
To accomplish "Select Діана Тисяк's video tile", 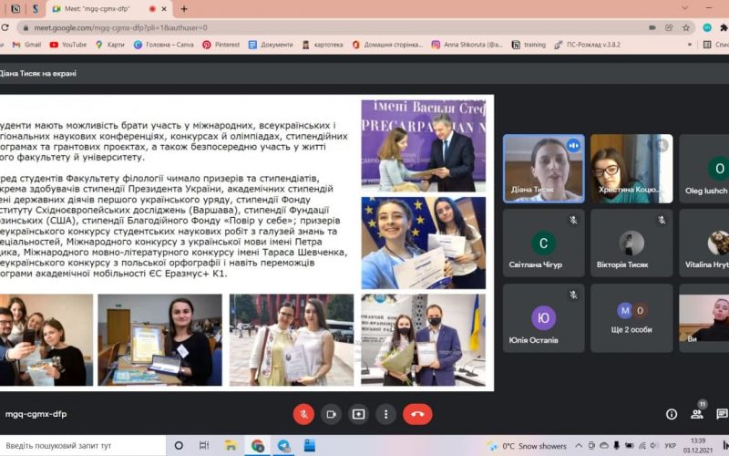I will 543,169.
